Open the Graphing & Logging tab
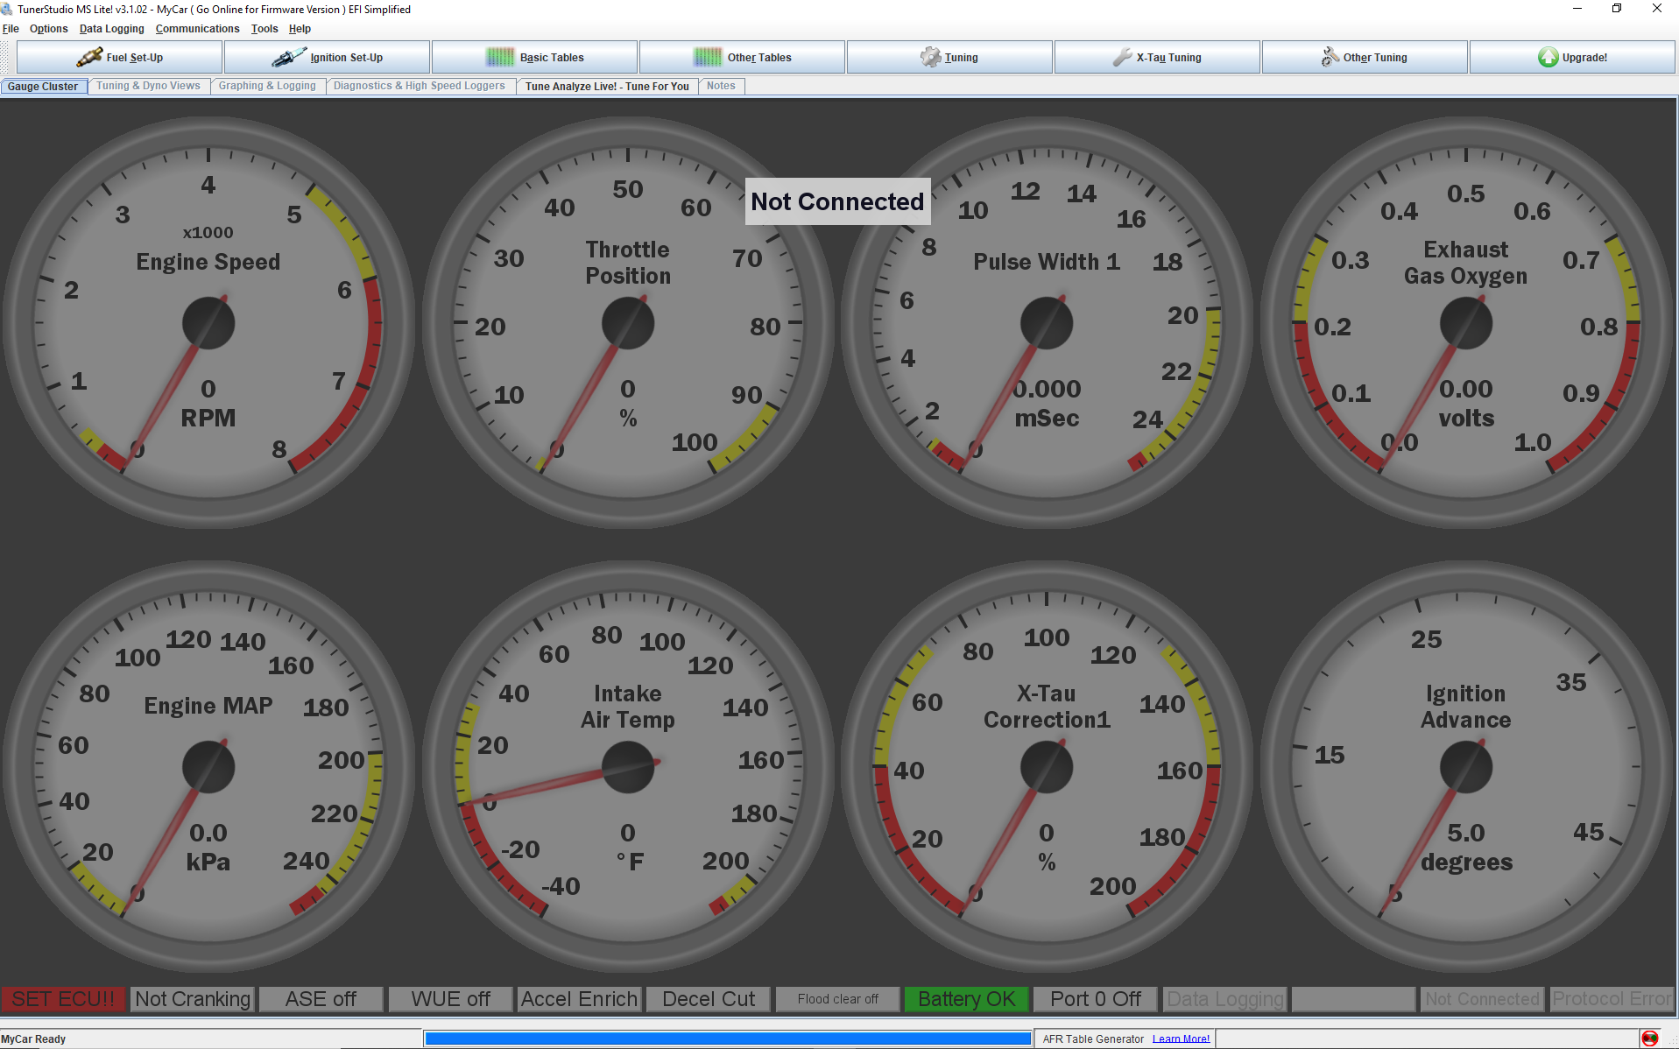The width and height of the screenshot is (1679, 1049). [x=267, y=86]
